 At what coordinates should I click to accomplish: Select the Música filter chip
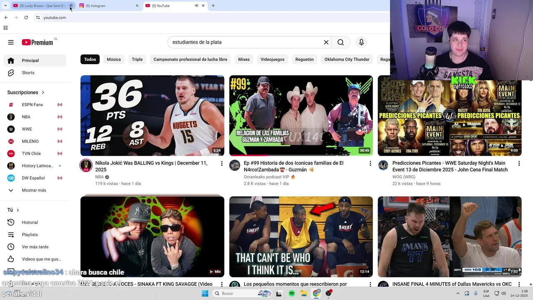click(x=114, y=59)
